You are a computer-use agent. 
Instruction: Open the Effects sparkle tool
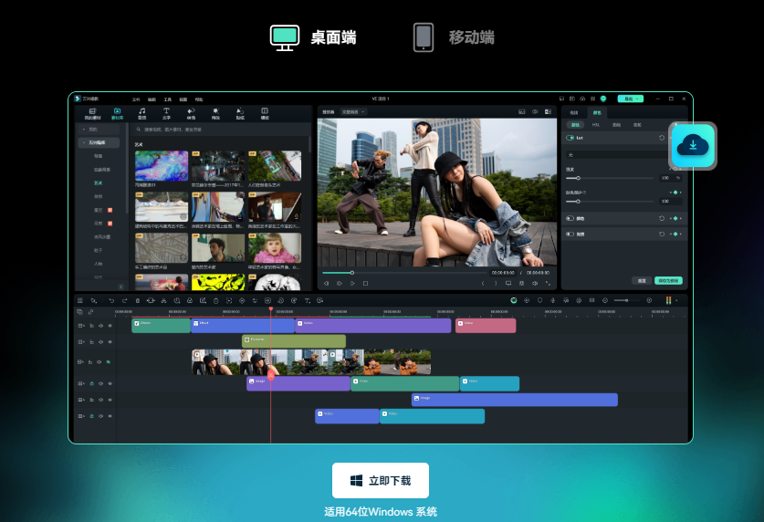coord(215,113)
